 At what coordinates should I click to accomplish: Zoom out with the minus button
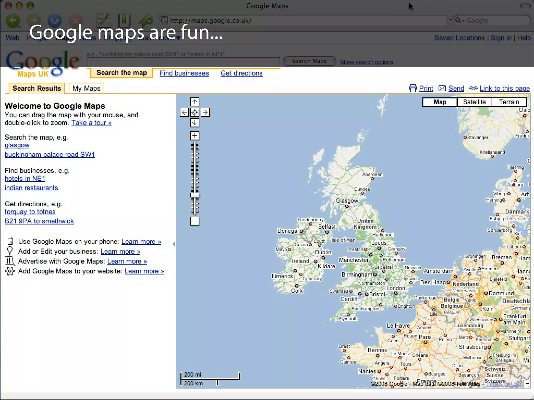(195, 221)
